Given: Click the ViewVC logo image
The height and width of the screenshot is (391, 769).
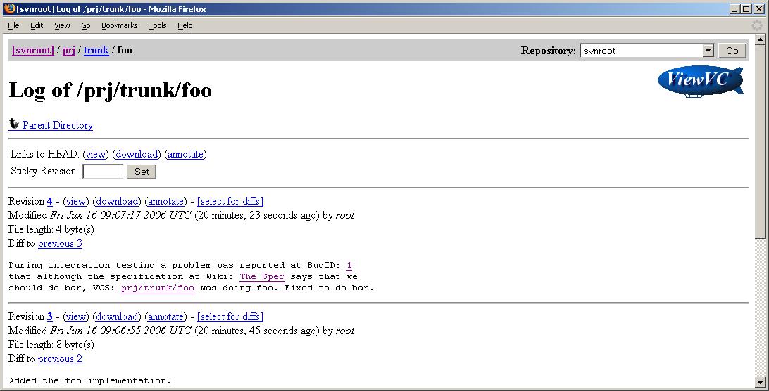Looking at the screenshot, I should 700,80.
